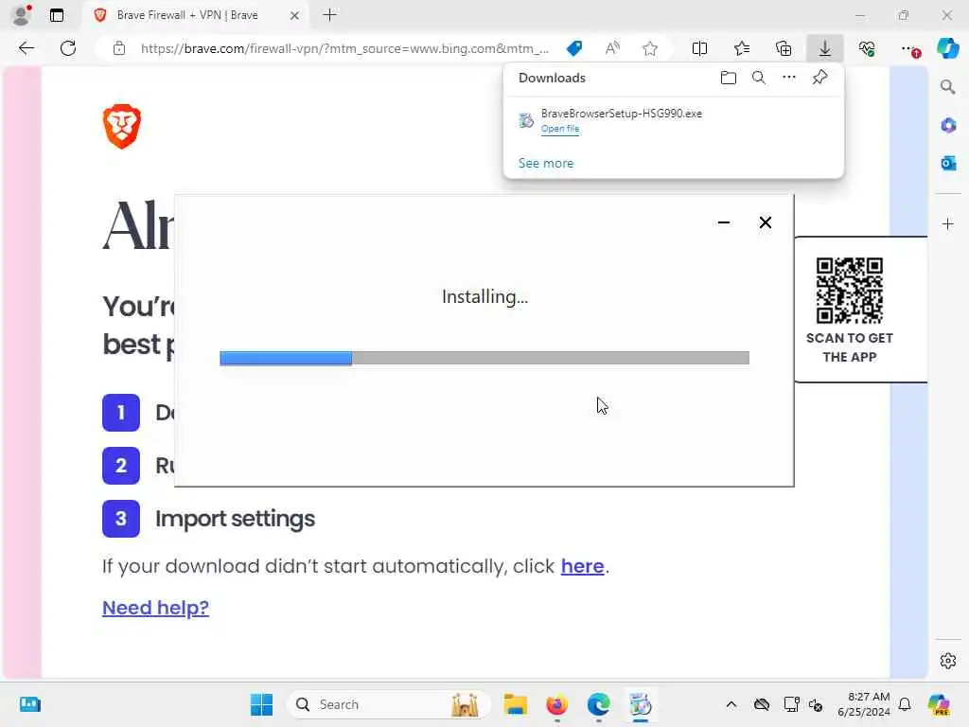This screenshot has width=969, height=727.
Task: Open Windows Start menu
Action: coord(261,704)
